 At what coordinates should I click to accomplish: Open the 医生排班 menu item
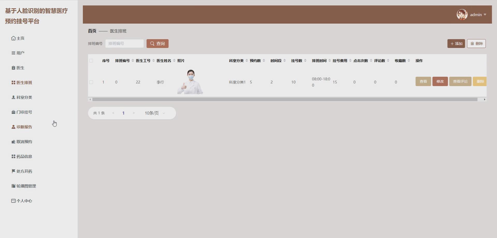(24, 82)
